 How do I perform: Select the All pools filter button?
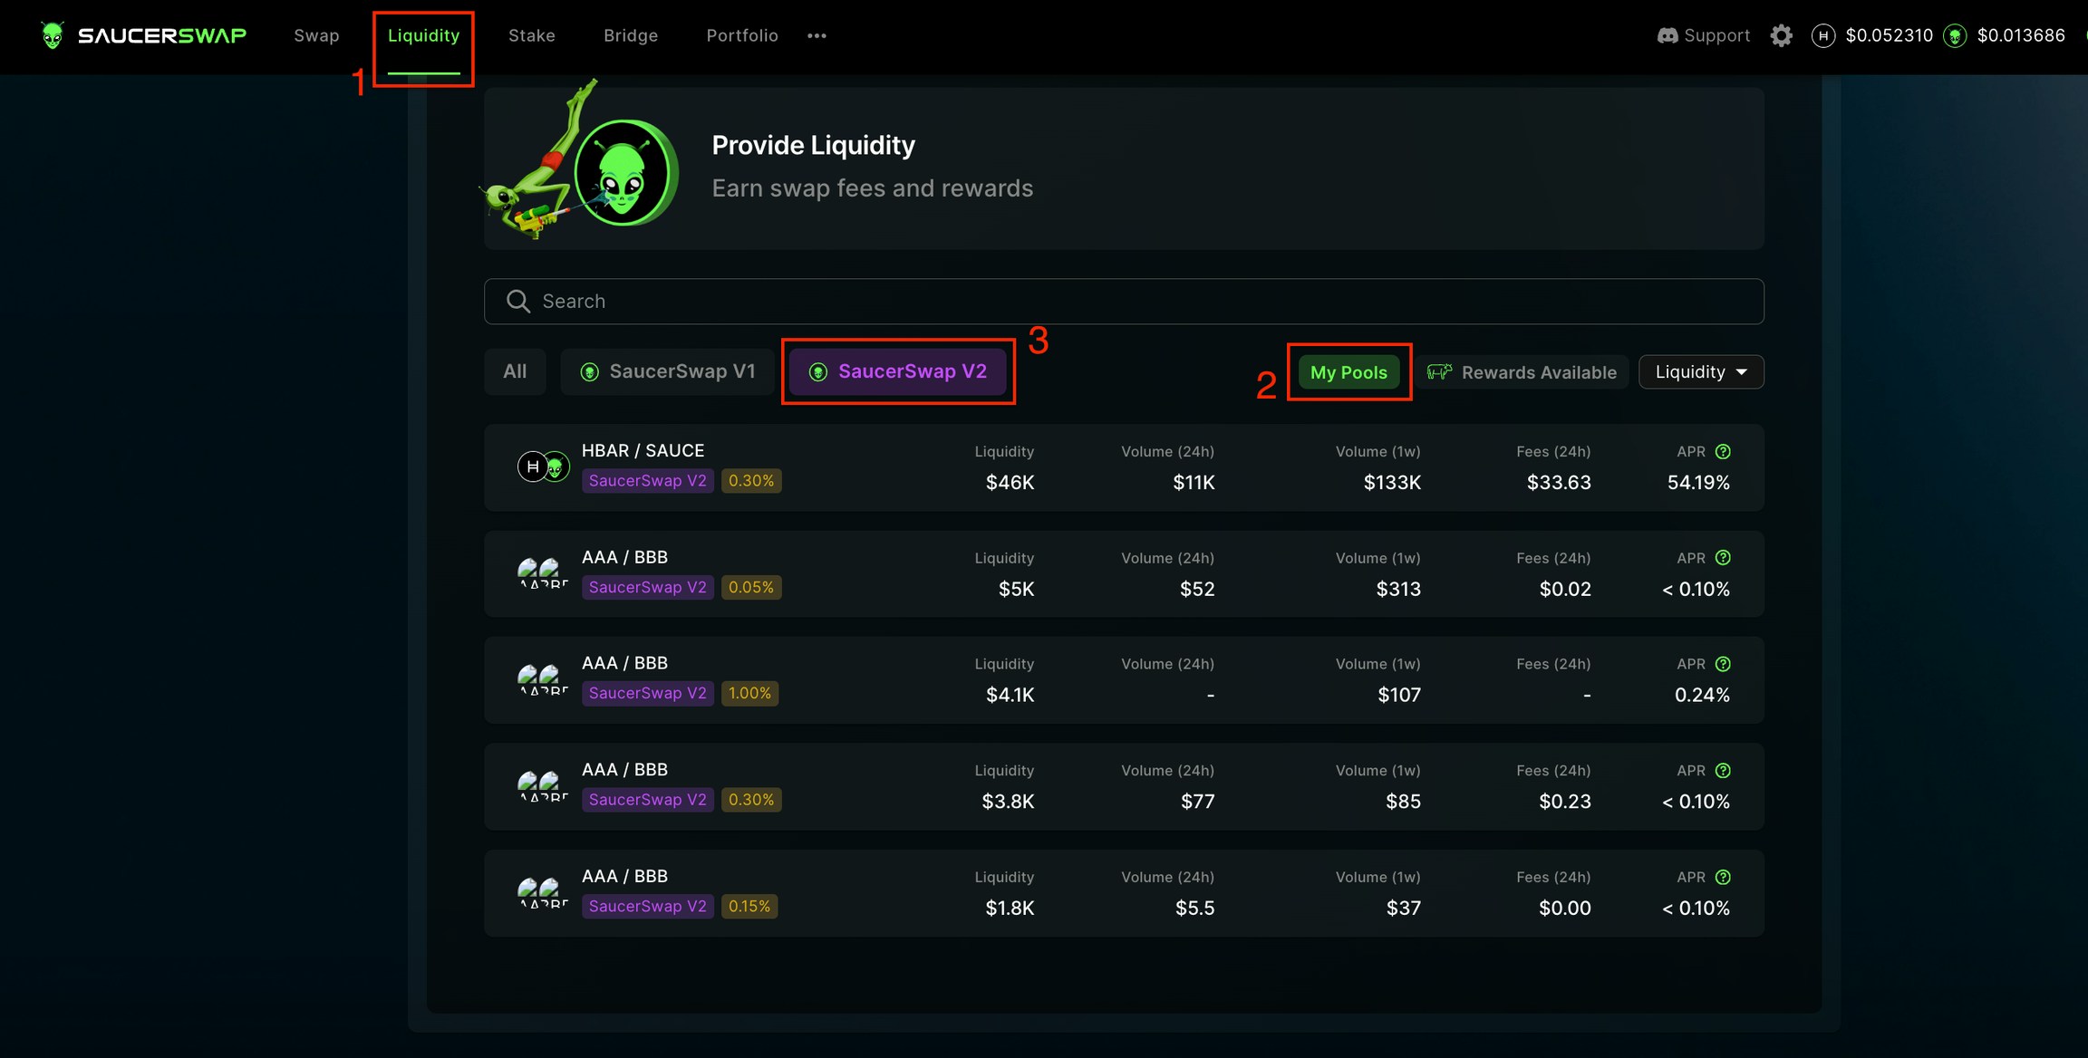(x=515, y=371)
